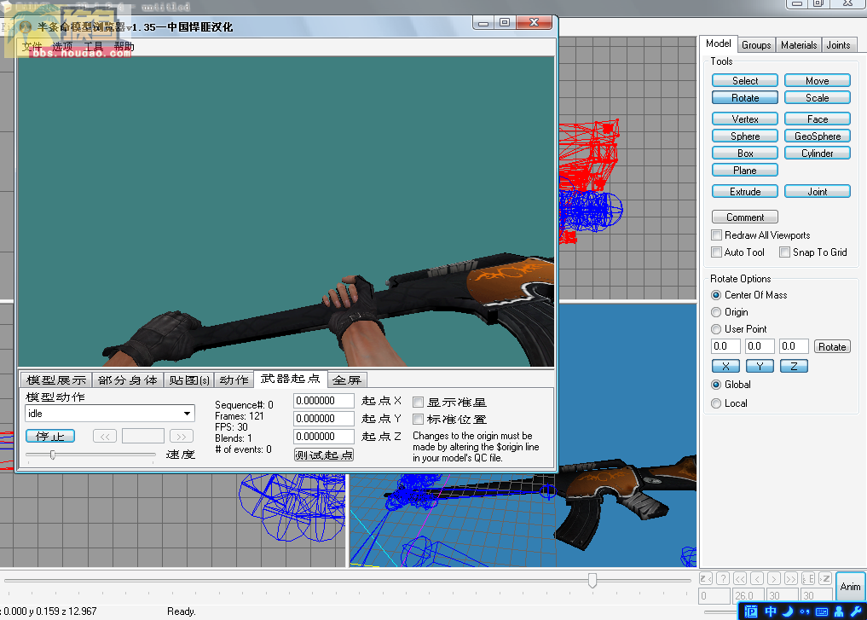This screenshot has height=620, width=867.
Task: Click the timeline single '>' next frame button
Action: (774, 579)
